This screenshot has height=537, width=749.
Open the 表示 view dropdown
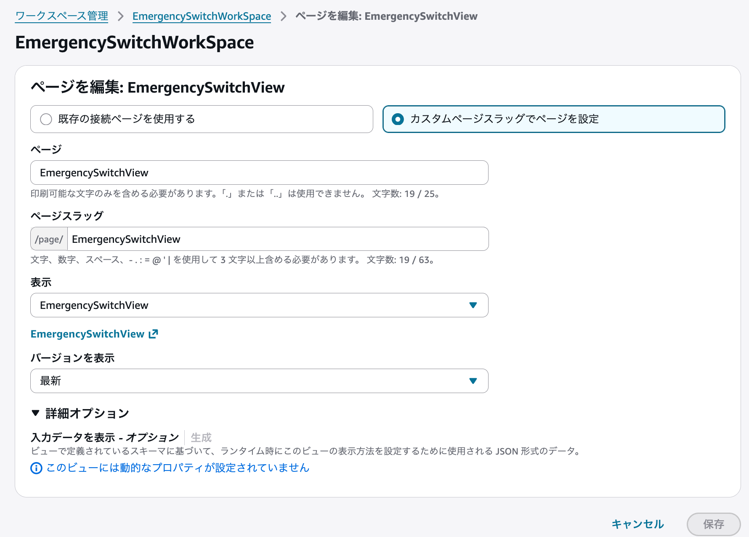[259, 305]
